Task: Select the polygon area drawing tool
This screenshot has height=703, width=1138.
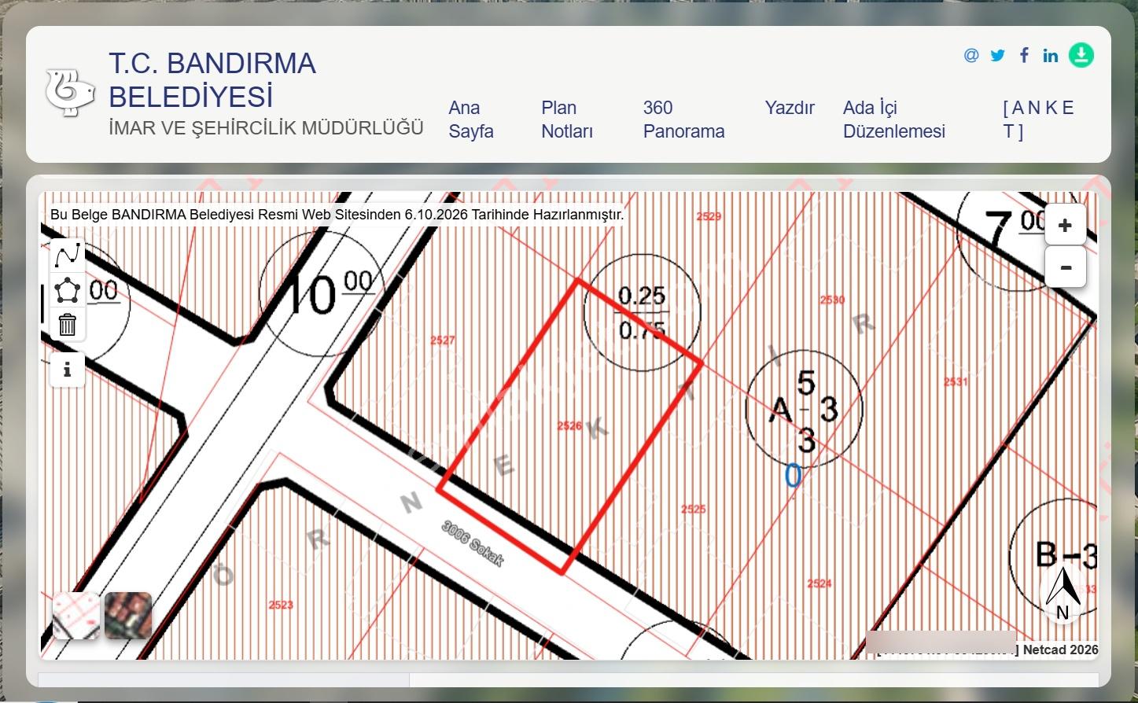Action: click(68, 290)
